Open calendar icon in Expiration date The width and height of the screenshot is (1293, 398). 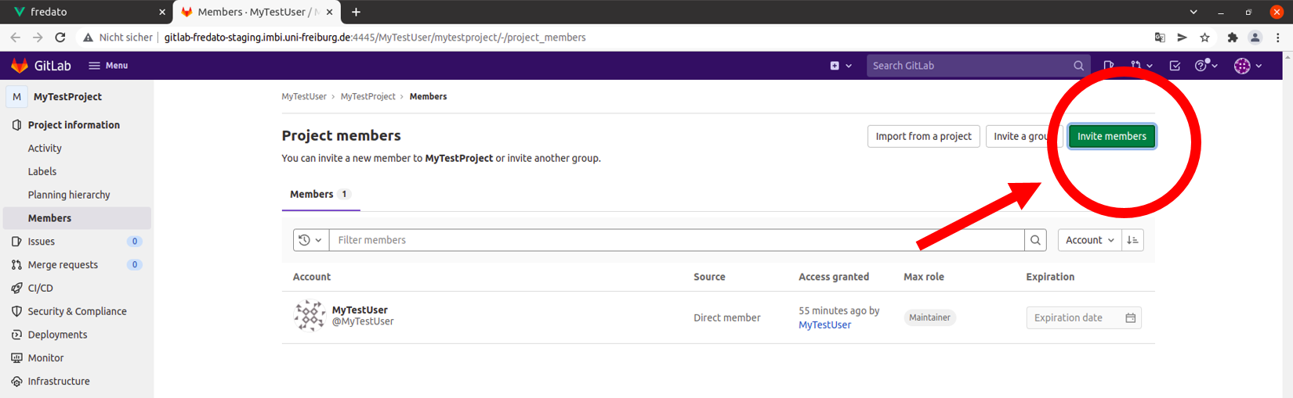pyautogui.click(x=1130, y=317)
